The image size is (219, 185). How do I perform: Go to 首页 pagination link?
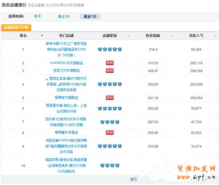134,179
